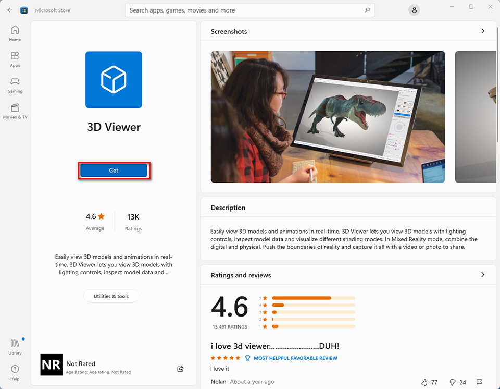Click the review title 'i love 3d viewer'
Viewport: 500px width, 389px height.
(275, 346)
